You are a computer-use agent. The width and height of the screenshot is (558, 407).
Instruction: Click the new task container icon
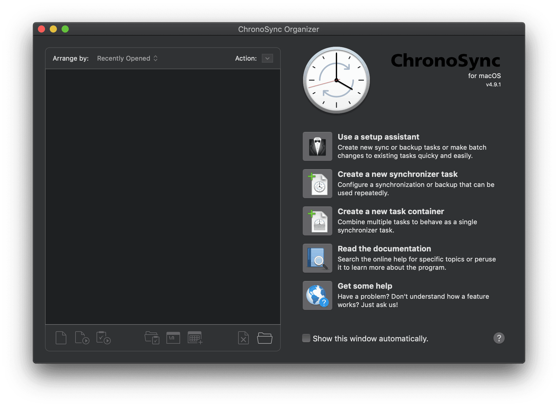[x=318, y=221]
